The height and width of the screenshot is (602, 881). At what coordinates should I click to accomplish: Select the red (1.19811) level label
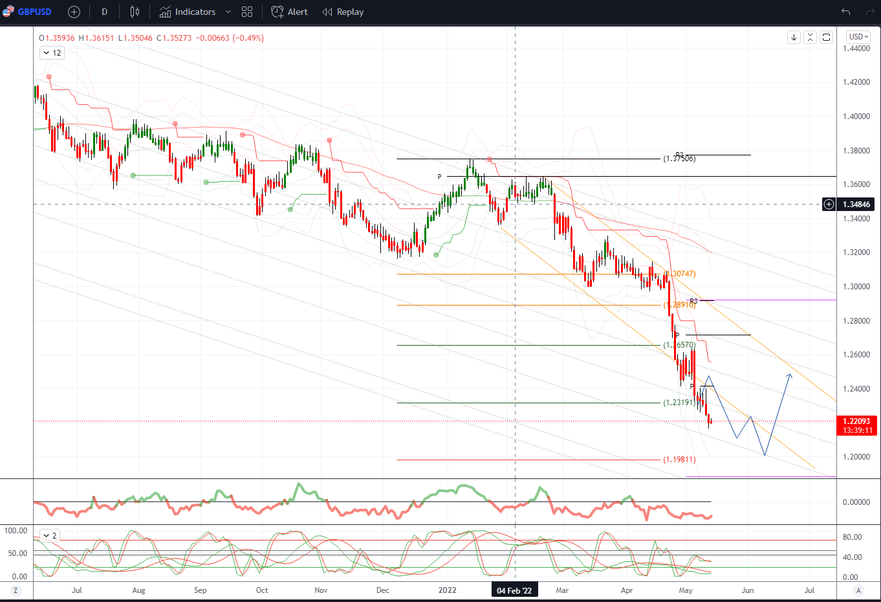click(x=679, y=460)
